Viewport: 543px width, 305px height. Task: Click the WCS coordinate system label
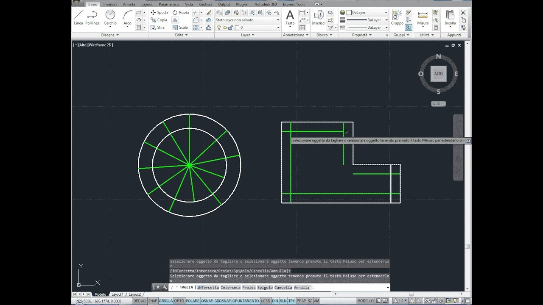pos(438,104)
